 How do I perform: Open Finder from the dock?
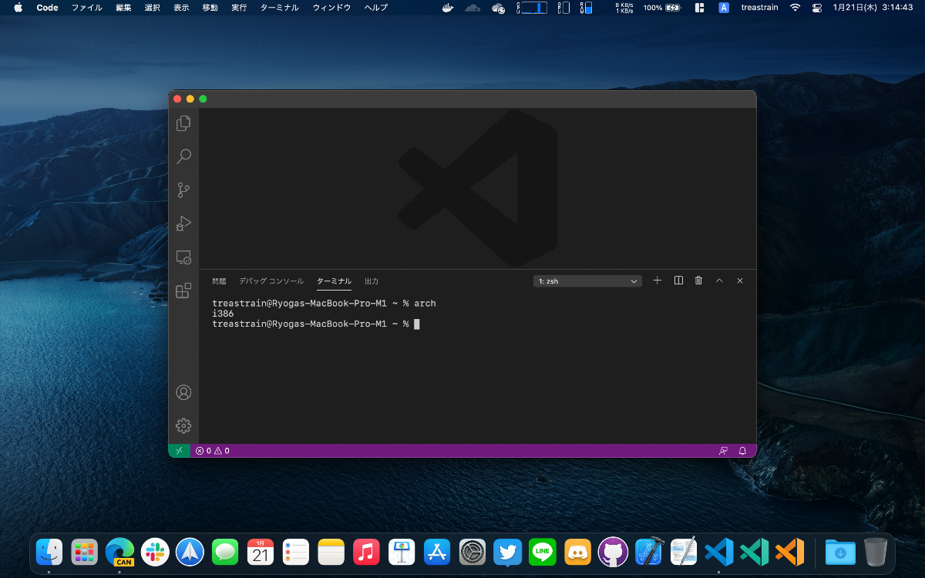(49, 551)
